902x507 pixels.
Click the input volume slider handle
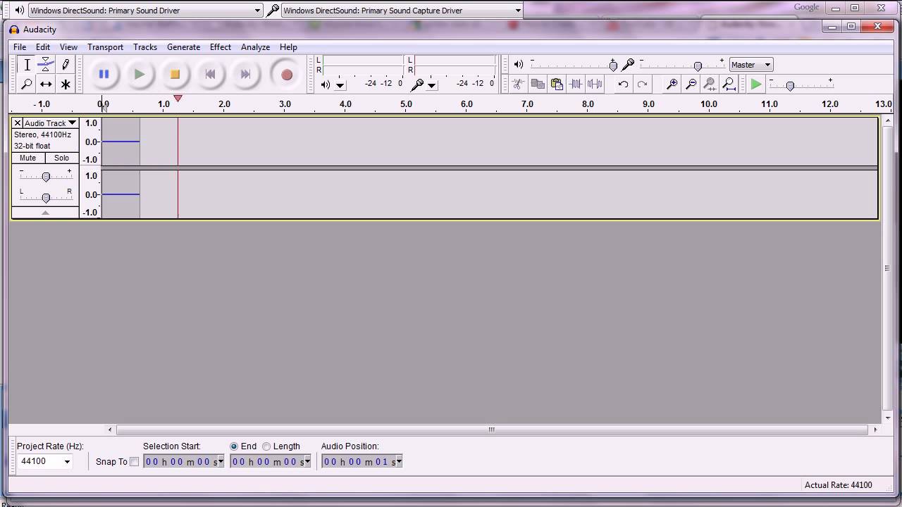(698, 65)
